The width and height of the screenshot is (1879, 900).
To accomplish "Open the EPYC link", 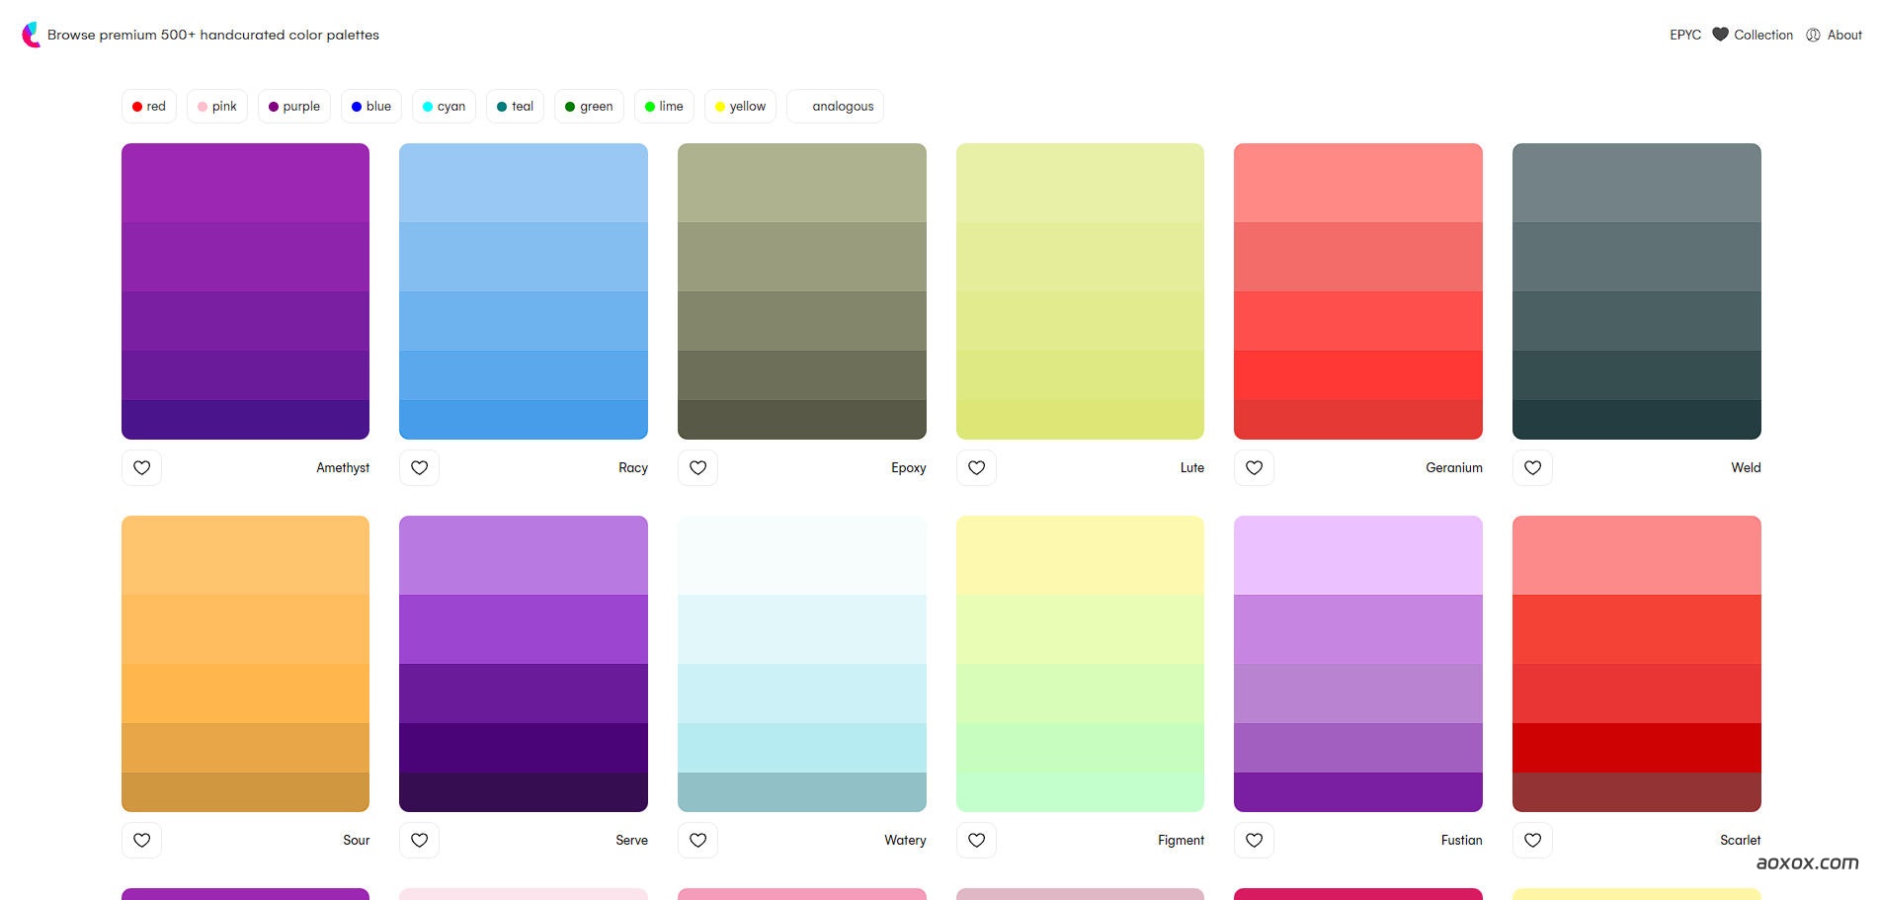I will click(1684, 35).
